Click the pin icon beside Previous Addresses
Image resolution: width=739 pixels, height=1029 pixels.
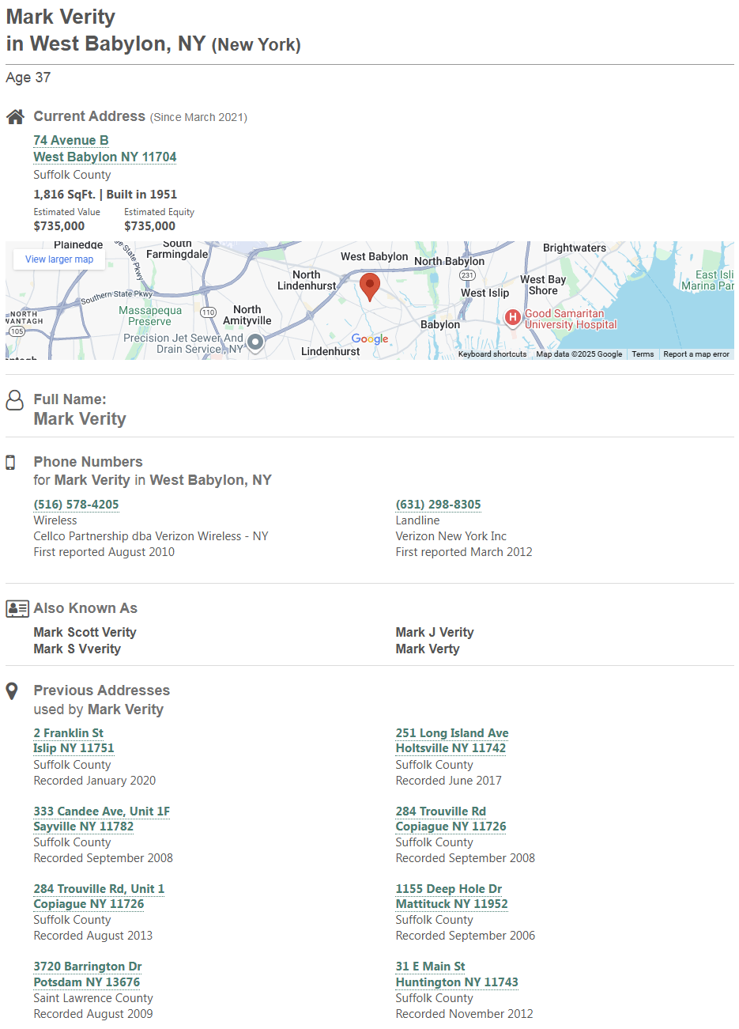click(12, 691)
